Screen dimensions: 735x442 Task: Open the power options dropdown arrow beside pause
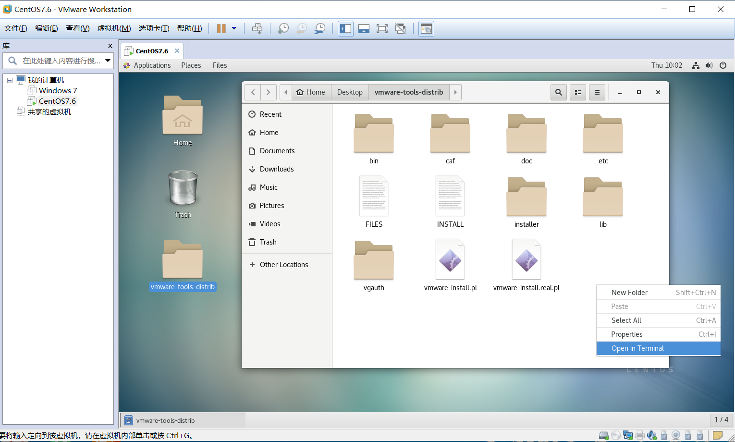(x=234, y=28)
